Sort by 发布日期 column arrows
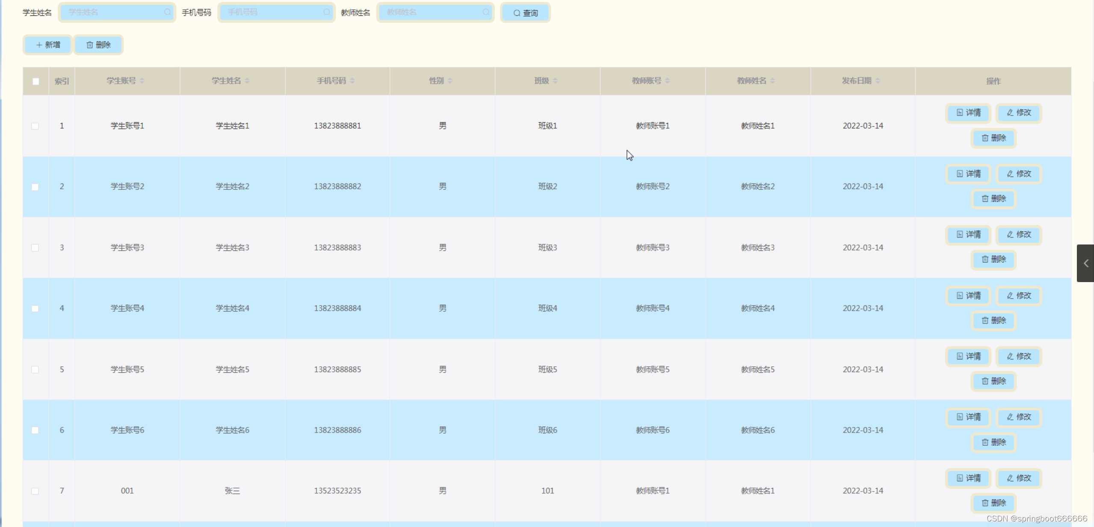The height and width of the screenshot is (527, 1094). click(x=878, y=81)
